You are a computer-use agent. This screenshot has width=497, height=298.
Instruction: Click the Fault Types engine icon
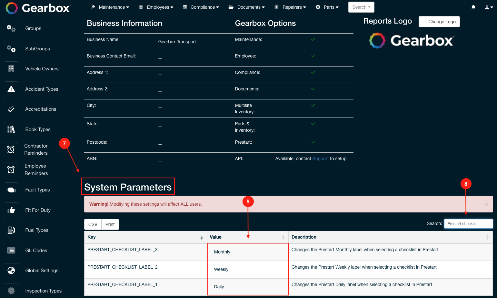[11, 190]
